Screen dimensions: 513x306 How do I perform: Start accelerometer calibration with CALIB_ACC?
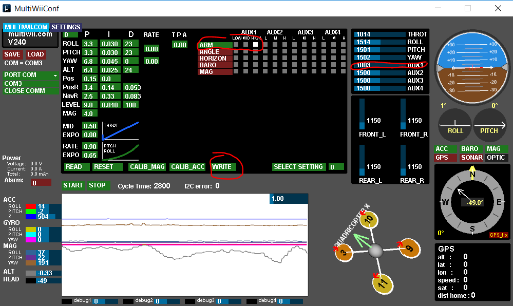click(188, 166)
